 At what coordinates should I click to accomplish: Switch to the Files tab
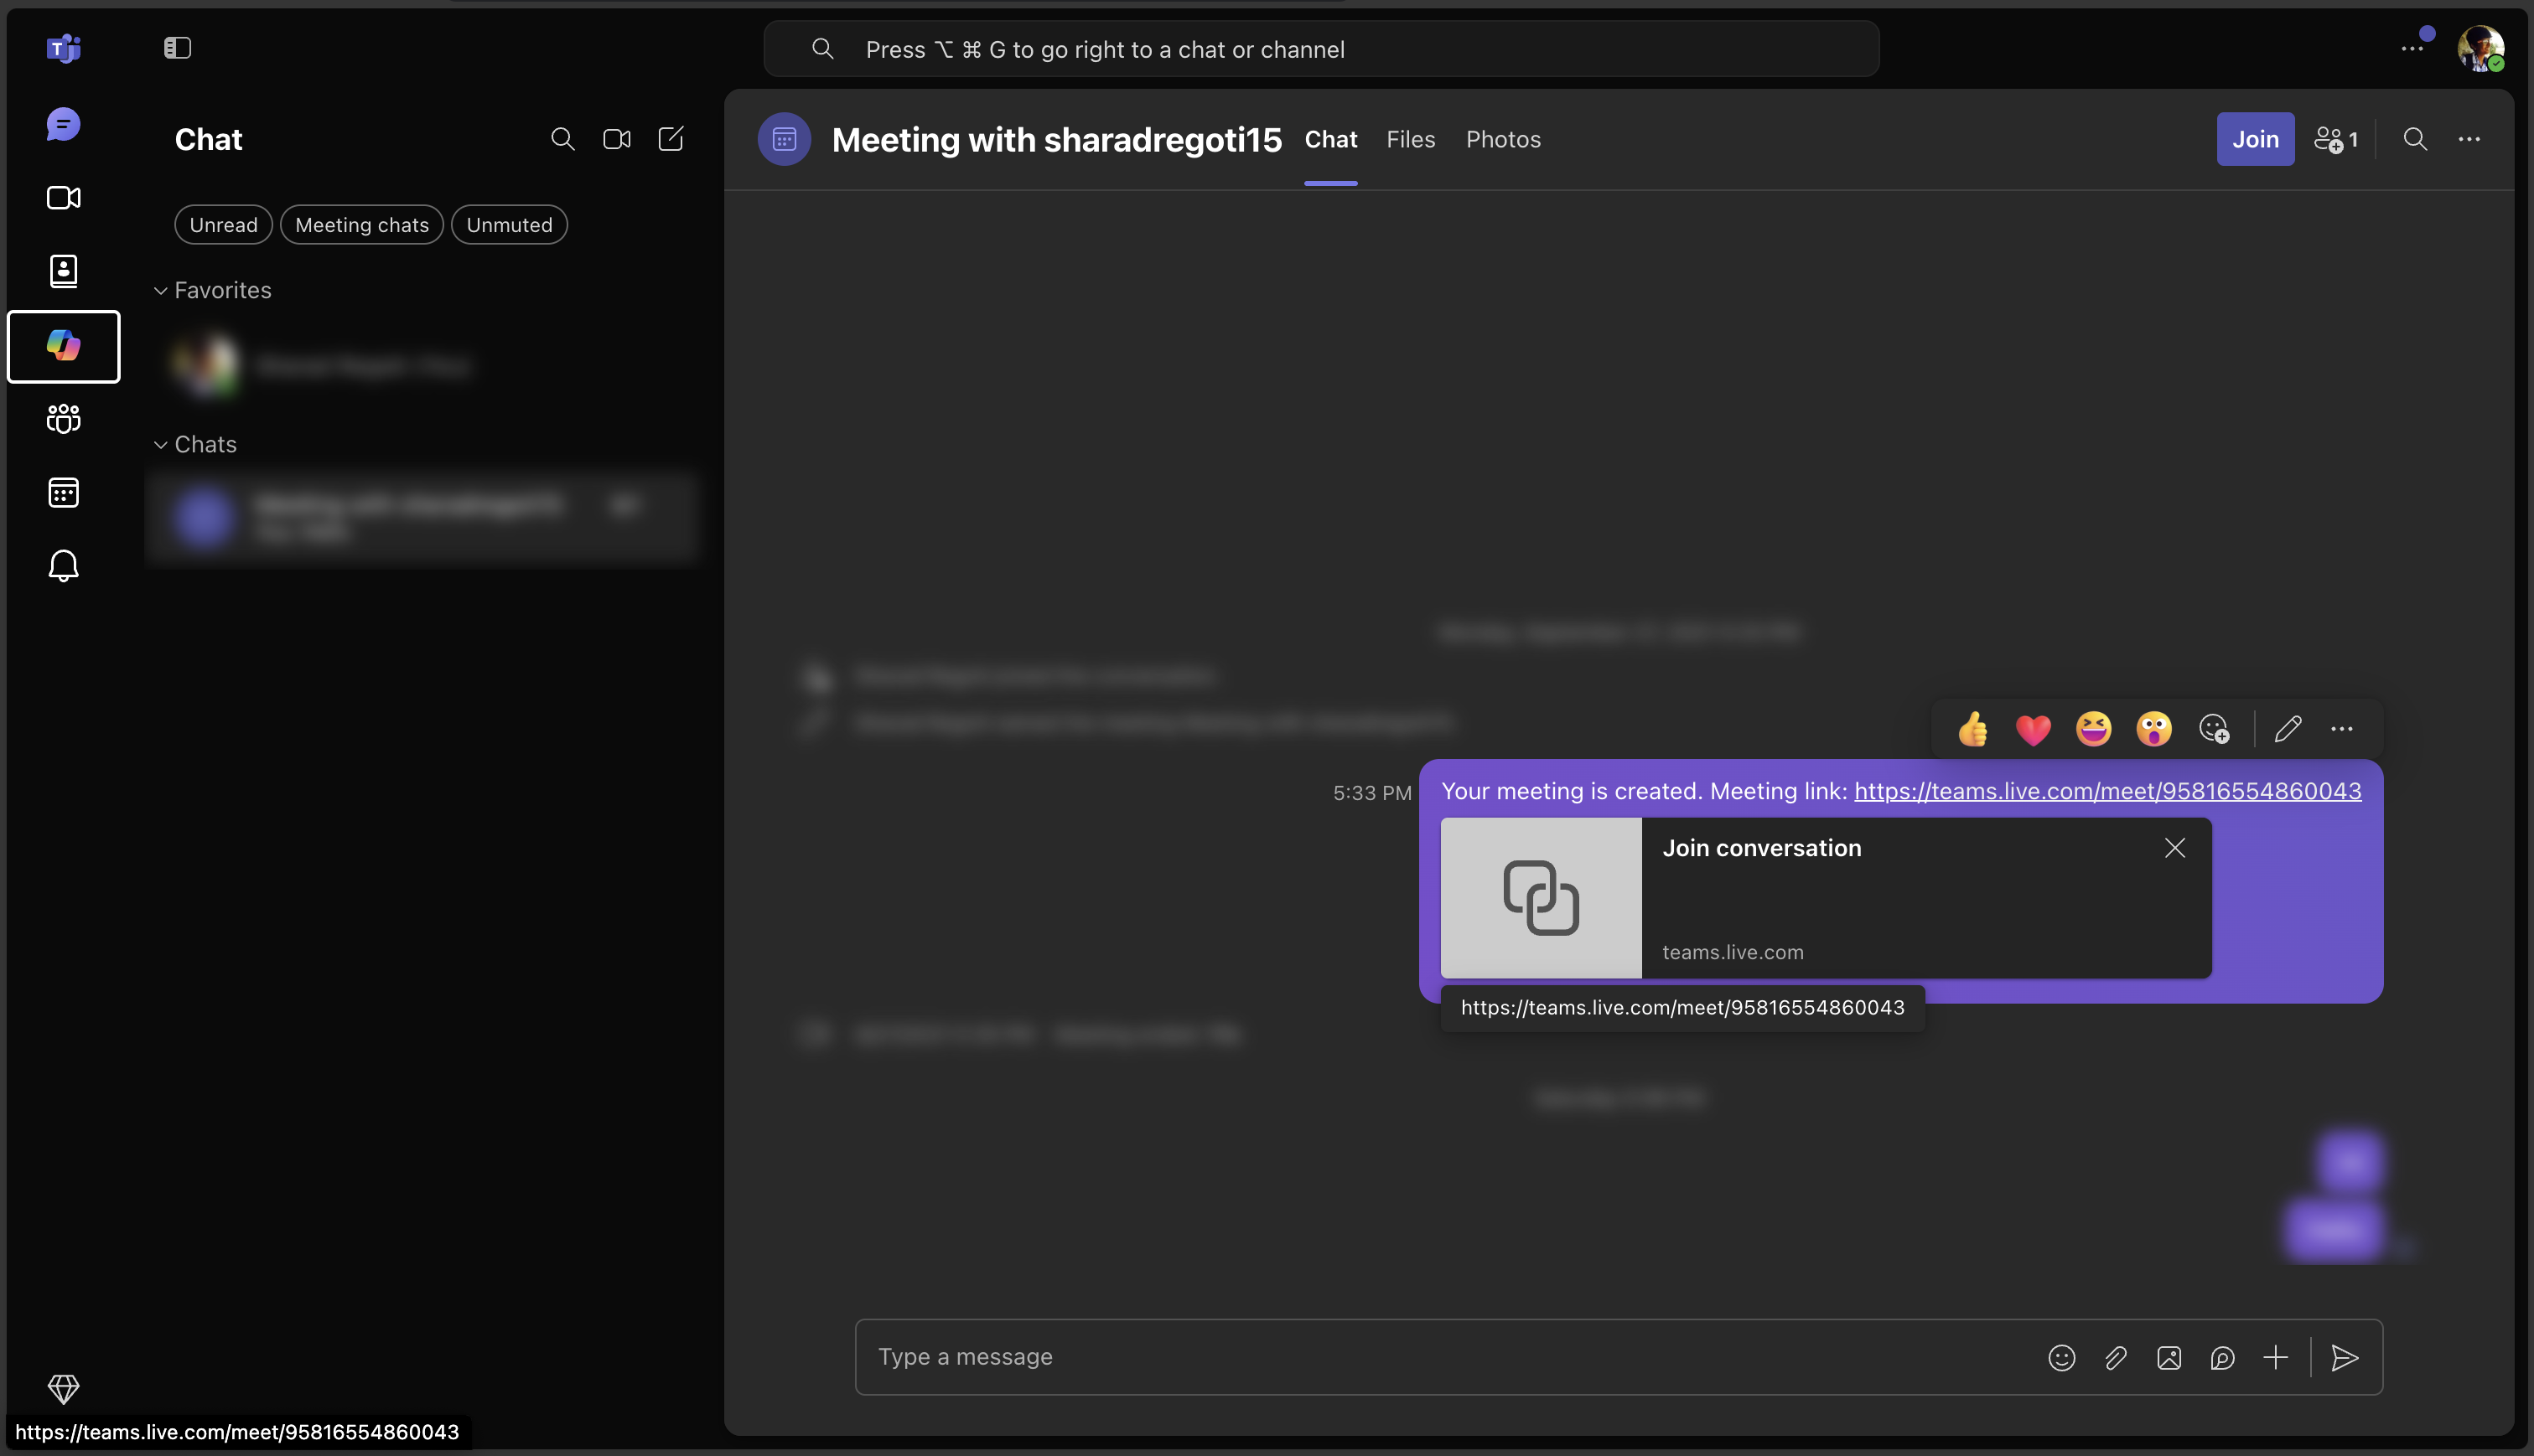click(x=1411, y=139)
